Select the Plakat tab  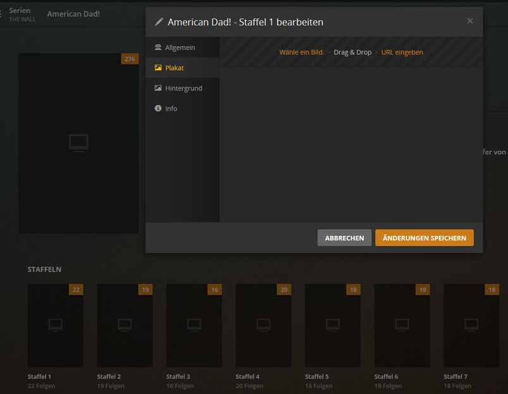[x=182, y=68]
